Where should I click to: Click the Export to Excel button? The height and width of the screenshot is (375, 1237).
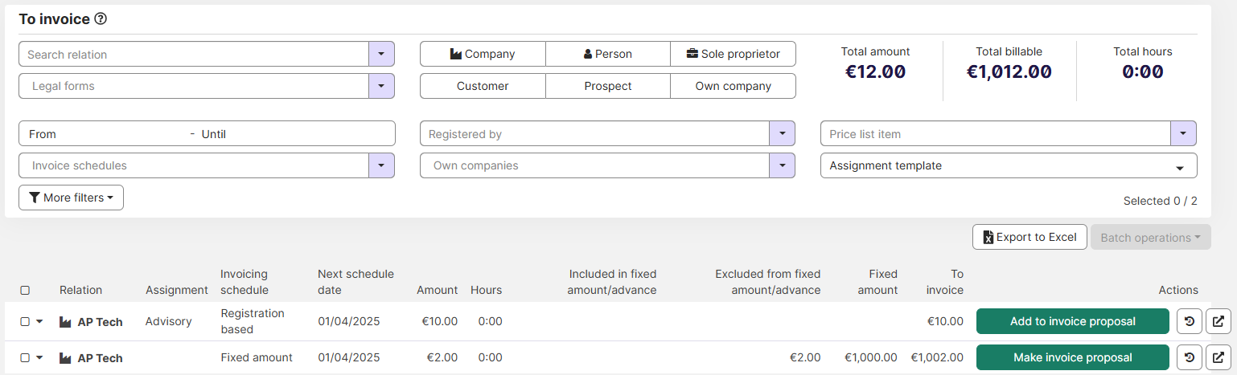point(1029,237)
